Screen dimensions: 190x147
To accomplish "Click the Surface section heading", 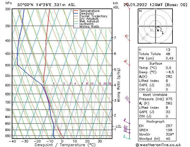I will point(156,64).
